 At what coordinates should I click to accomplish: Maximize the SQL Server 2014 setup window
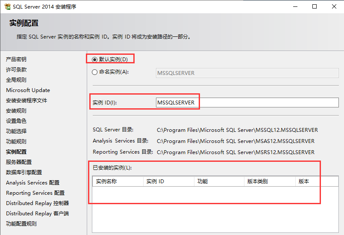click(x=315, y=6)
